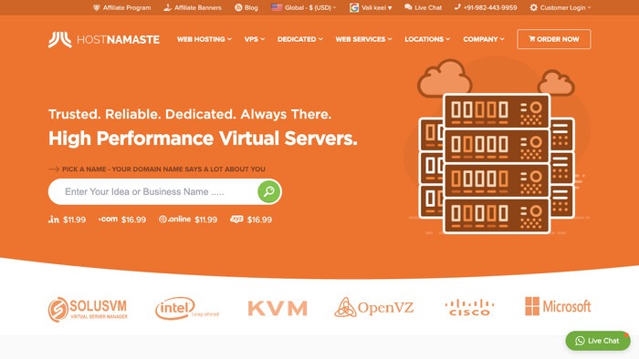Image resolution: width=639 pixels, height=359 pixels.
Task: Open the Global - $ (USD) currency selector
Action: click(304, 7)
